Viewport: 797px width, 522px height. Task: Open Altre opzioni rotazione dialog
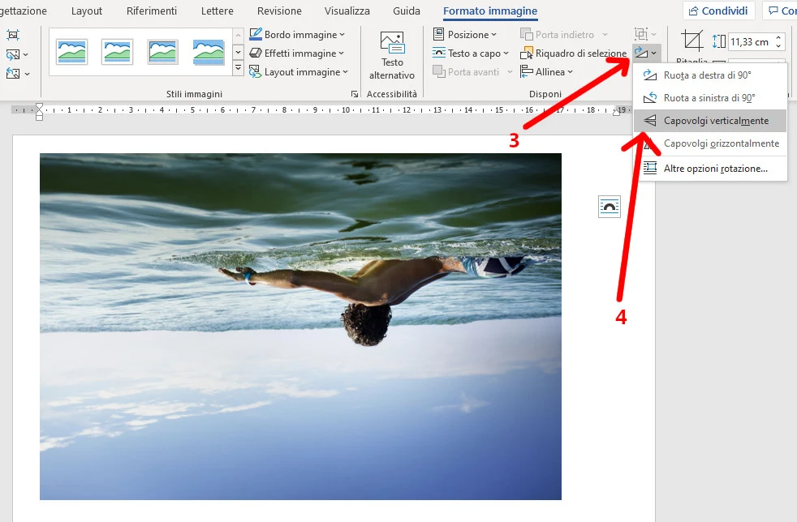(x=715, y=169)
